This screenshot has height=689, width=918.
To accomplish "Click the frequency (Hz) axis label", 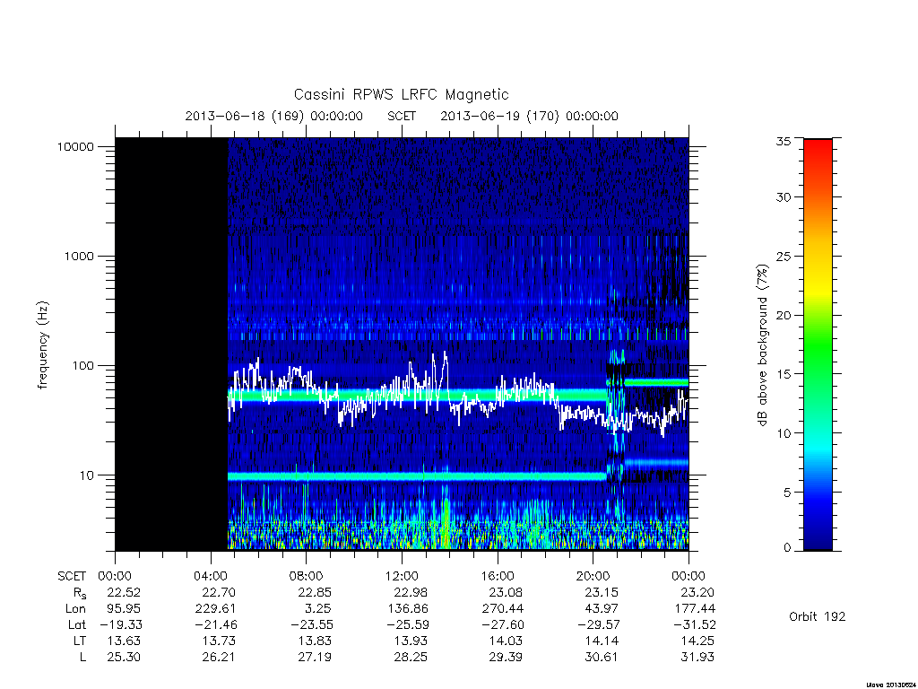I will pyautogui.click(x=42, y=345).
